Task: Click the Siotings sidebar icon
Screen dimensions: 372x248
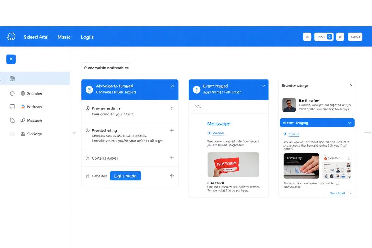Action: point(23,134)
